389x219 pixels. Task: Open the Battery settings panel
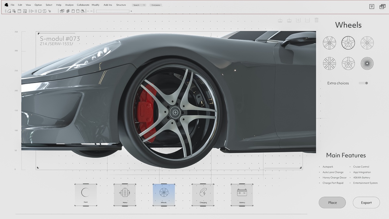coord(242,195)
